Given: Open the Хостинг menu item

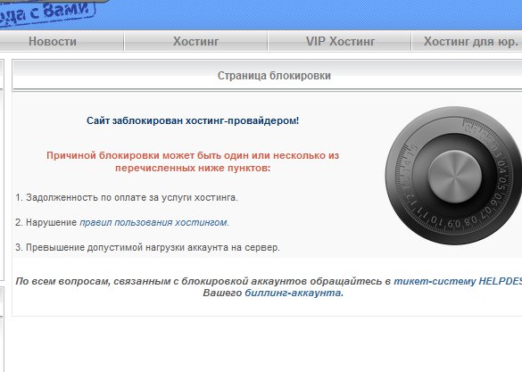Looking at the screenshot, I should tap(195, 41).
